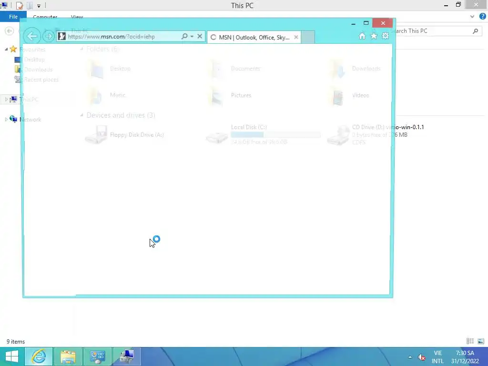Click the This PC system menu icon

click(x=4, y=5)
